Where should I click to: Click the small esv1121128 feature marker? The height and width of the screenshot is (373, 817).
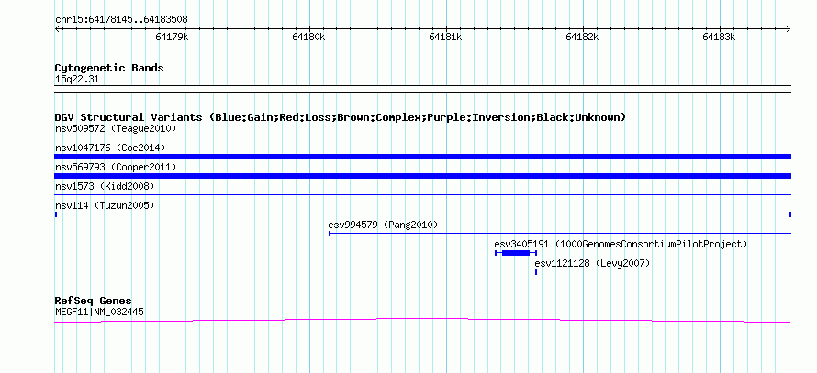(x=536, y=272)
